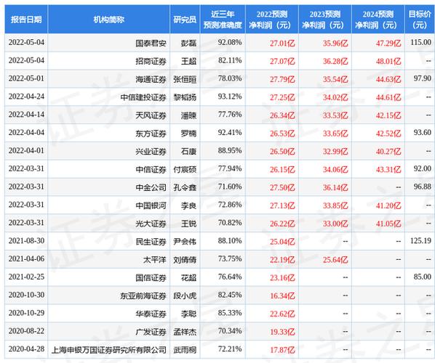
Task: Click researcher name 付宸硕
Action: (185, 169)
